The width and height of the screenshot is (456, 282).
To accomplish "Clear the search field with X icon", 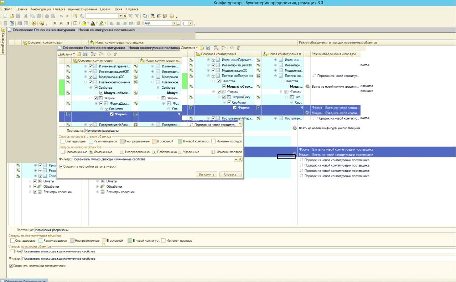I will (x=125, y=16).
